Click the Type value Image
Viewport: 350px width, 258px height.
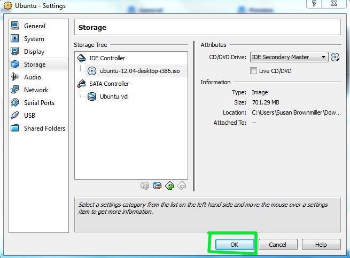[x=260, y=92]
